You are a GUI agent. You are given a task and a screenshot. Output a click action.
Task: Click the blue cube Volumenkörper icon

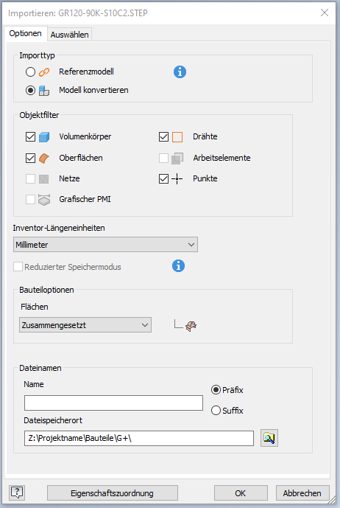click(x=44, y=137)
